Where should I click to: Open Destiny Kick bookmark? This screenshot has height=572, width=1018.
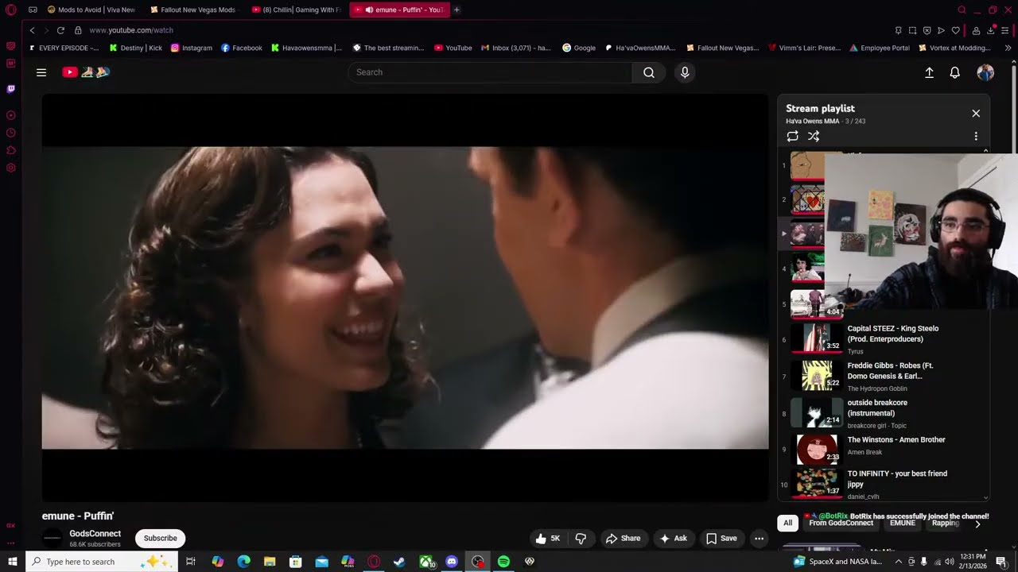[135, 48]
